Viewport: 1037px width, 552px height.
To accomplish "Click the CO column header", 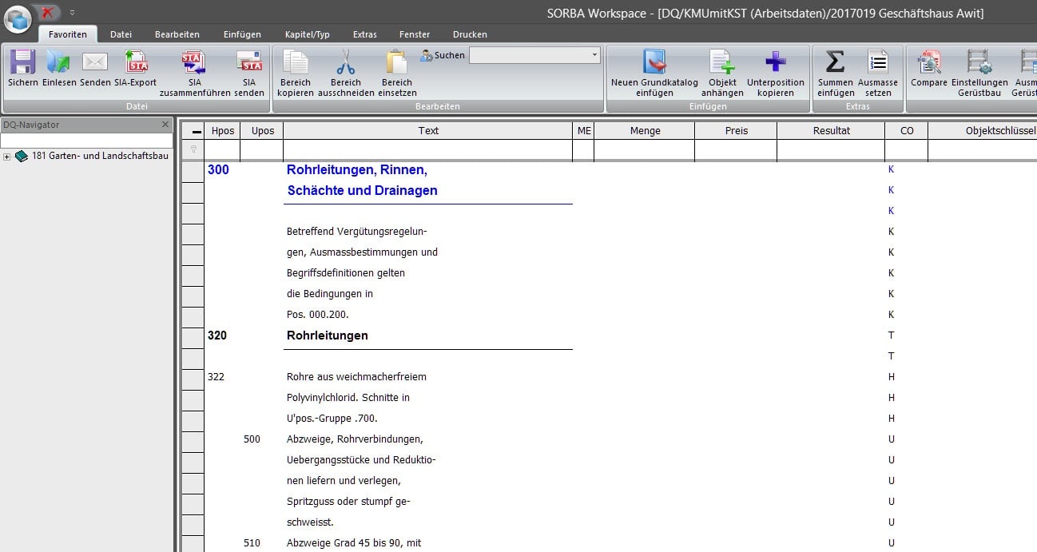I will pyautogui.click(x=907, y=130).
